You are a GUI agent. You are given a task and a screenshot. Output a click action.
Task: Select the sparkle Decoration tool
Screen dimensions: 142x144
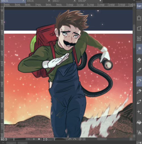point(139,112)
